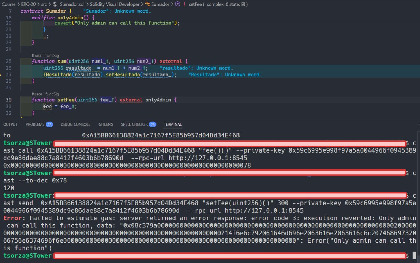Image resolution: width=420 pixels, height=263 pixels.
Task: Click the revert keyword on line 20
Action: [x=63, y=23]
